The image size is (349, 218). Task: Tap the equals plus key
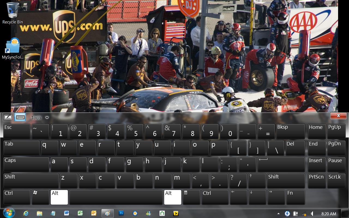(266, 132)
